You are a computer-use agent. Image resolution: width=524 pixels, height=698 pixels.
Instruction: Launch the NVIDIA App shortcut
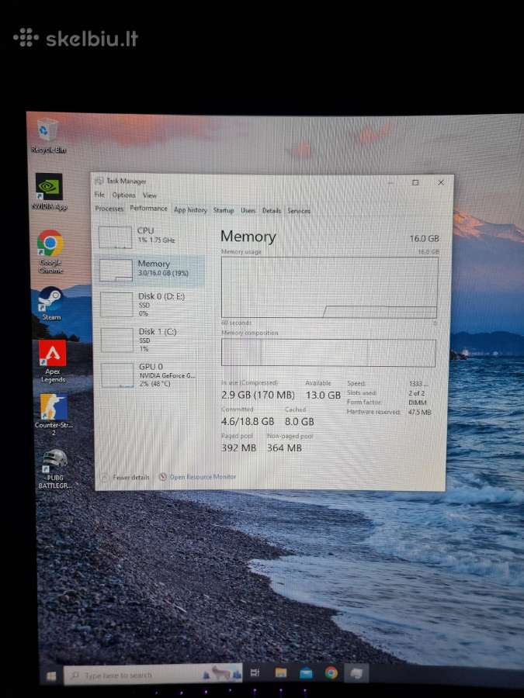click(x=49, y=192)
